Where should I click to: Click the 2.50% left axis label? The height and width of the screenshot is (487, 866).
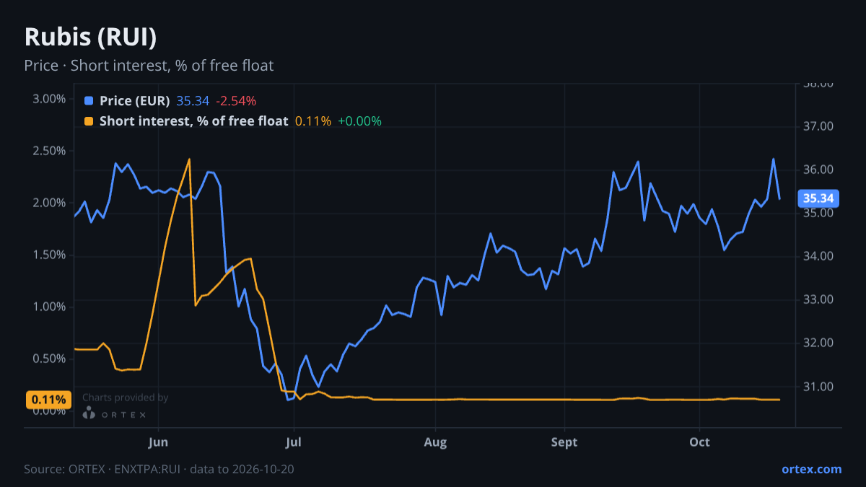point(49,151)
